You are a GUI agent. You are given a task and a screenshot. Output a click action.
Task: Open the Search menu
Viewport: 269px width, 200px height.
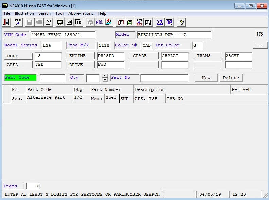(44, 13)
